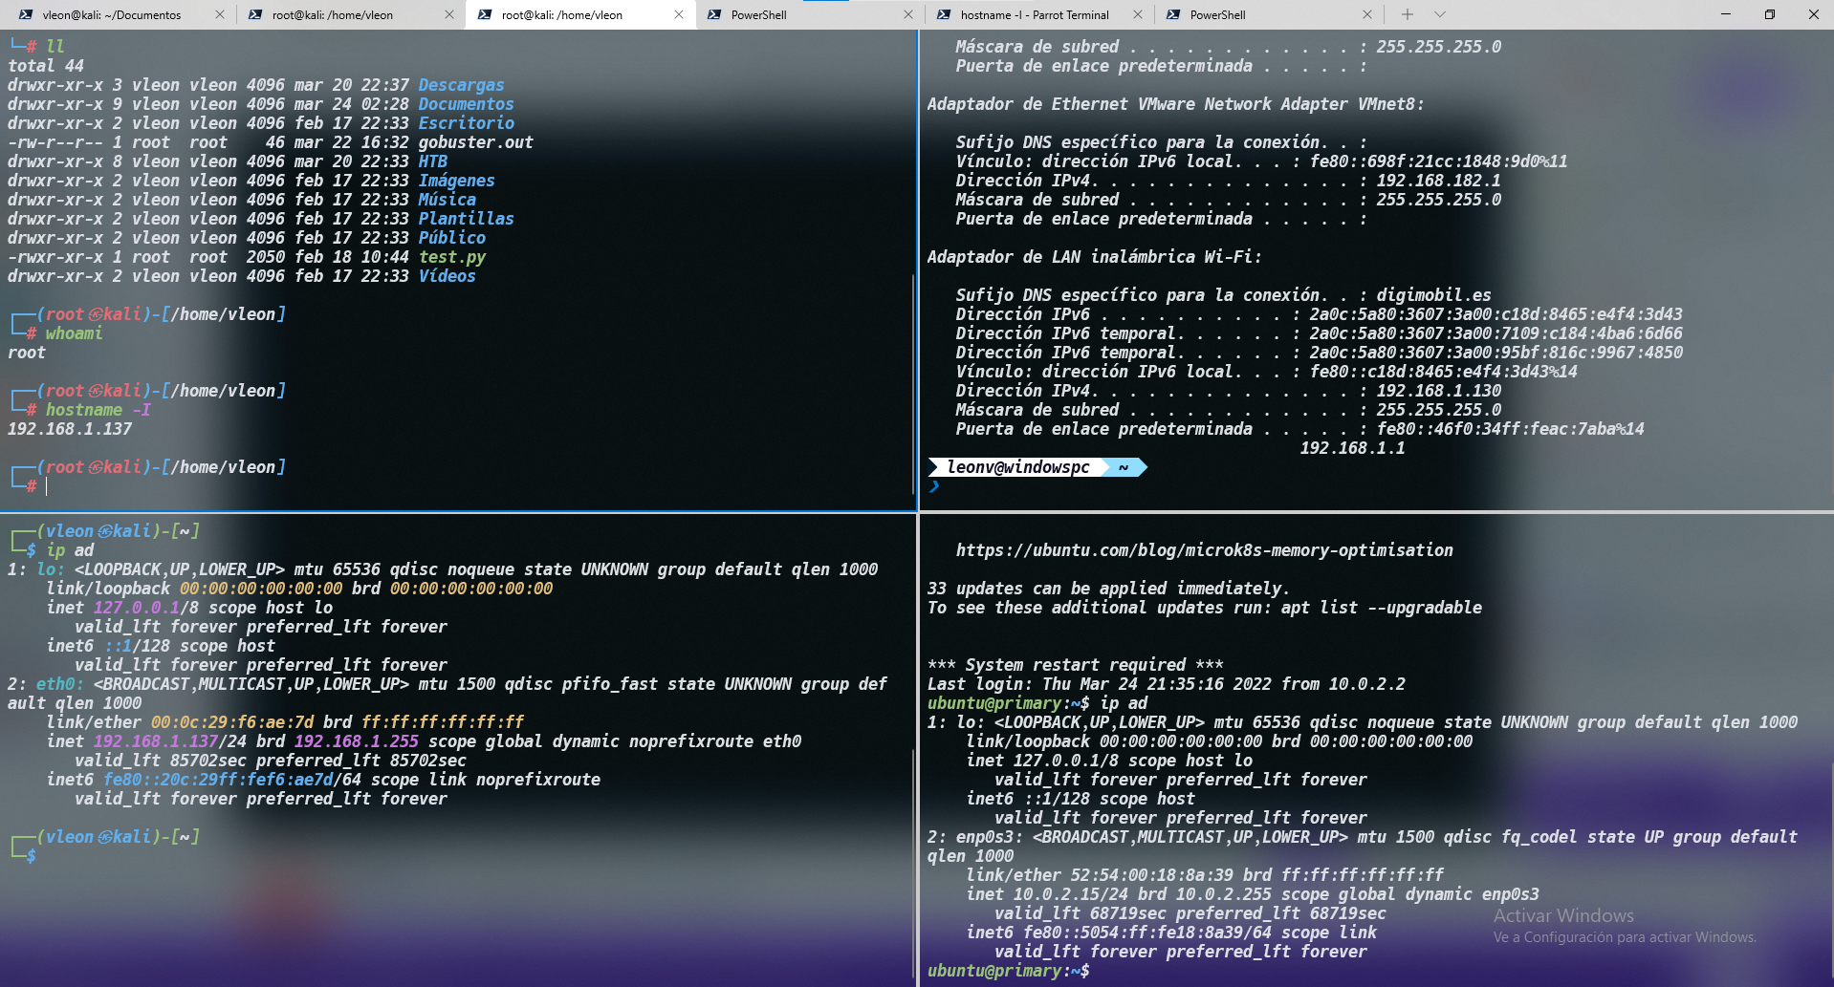Close the vleon@kali: ~/Documentos tab
The image size is (1834, 987).
220,15
